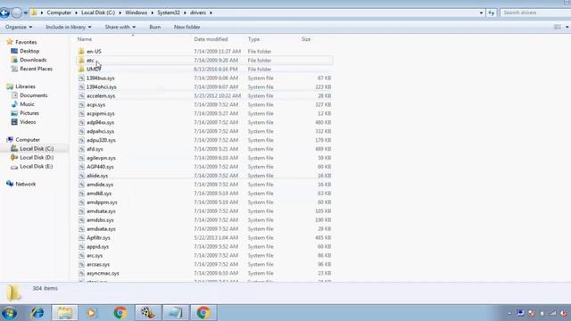The height and width of the screenshot is (321, 571).
Task: Open the first Chrome taskbar icon
Action: (120, 313)
